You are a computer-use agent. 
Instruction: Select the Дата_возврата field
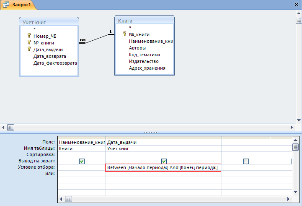tap(50, 56)
